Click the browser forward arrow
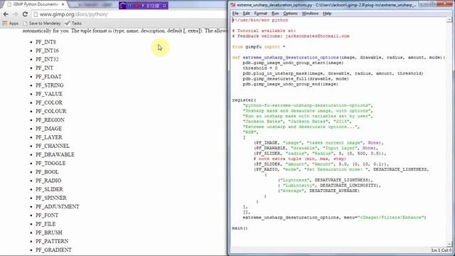Screen dimensions: 455x256 tap(16, 14)
